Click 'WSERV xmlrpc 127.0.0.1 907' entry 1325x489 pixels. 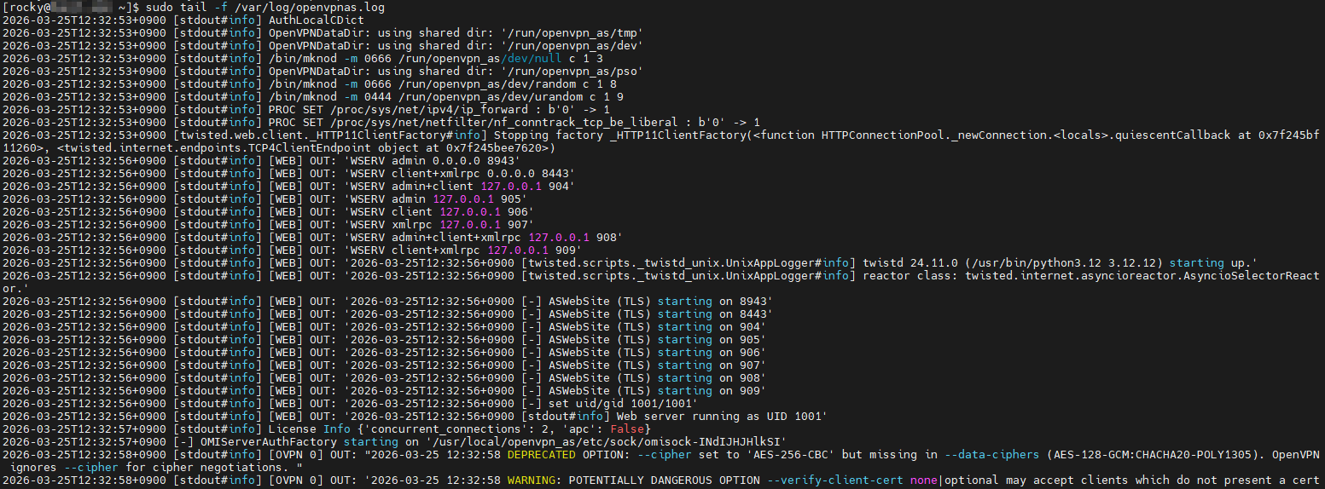[x=439, y=224]
